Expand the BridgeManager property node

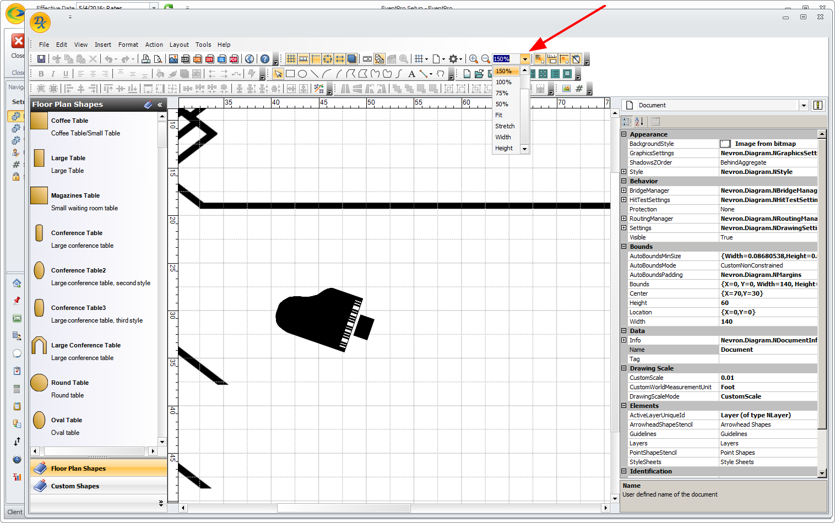pyautogui.click(x=624, y=190)
